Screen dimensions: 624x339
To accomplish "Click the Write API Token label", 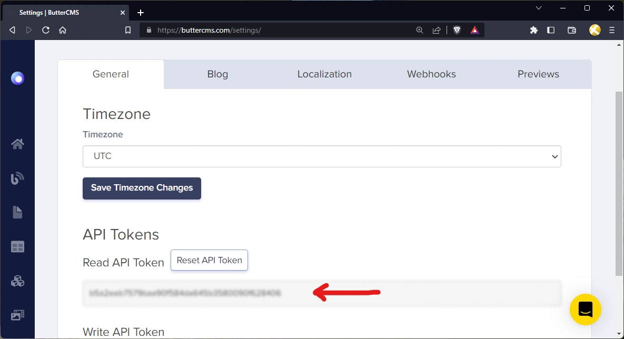I will coord(123,332).
